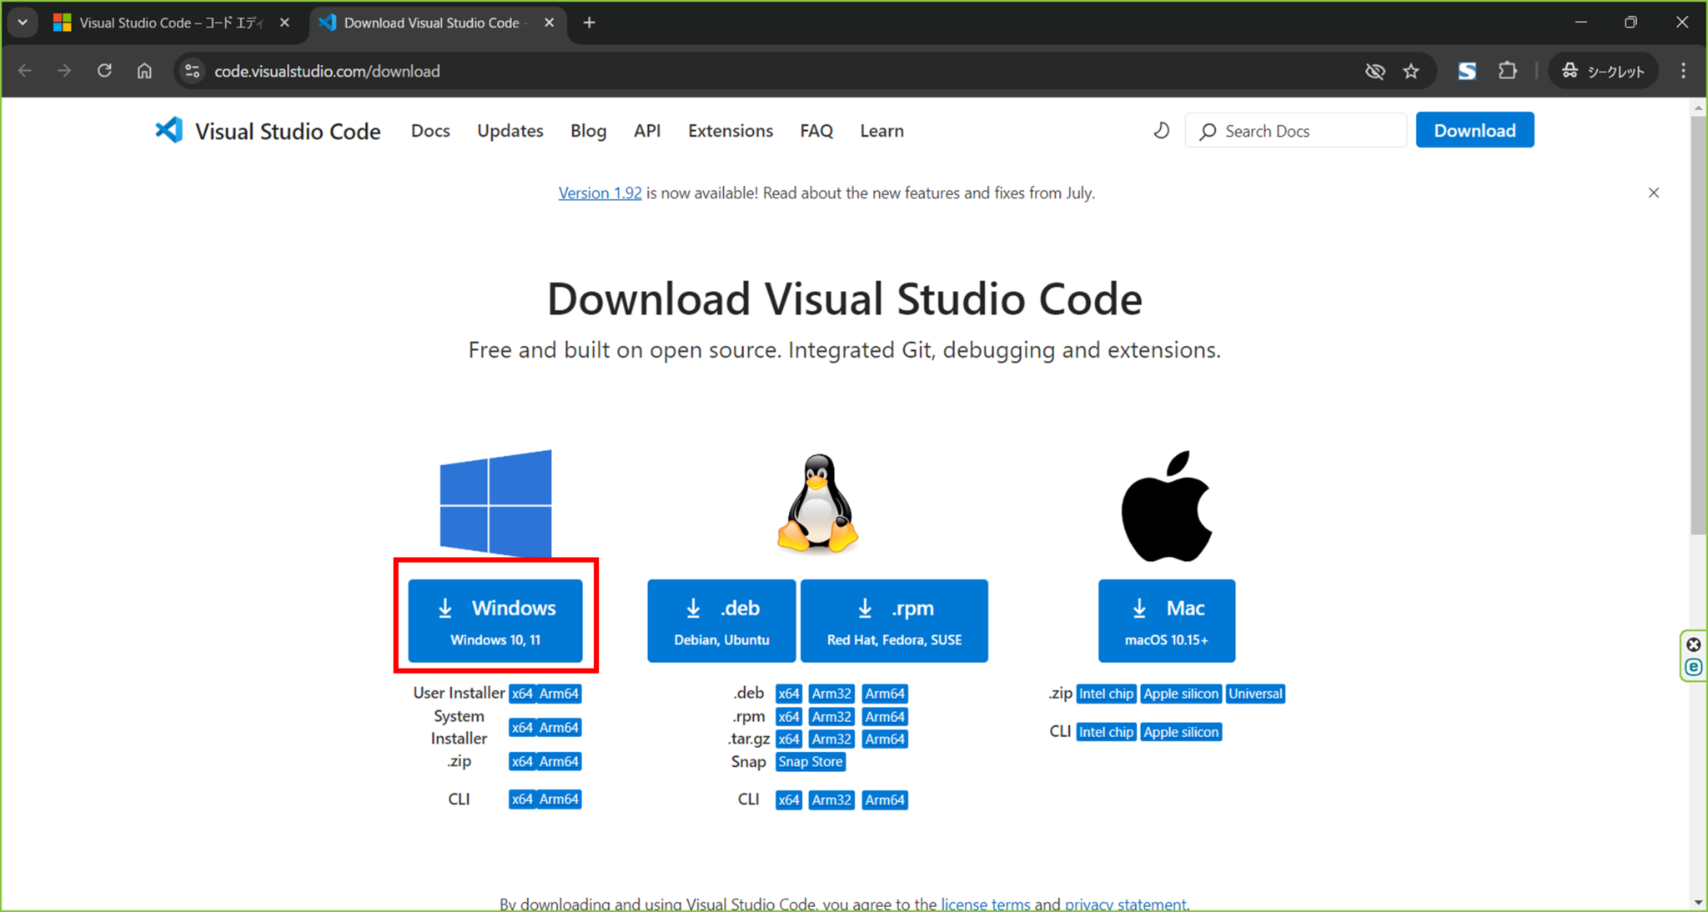The height and width of the screenshot is (912, 1708).
Task: Click the Visual Studio Code logo
Action: 168,130
